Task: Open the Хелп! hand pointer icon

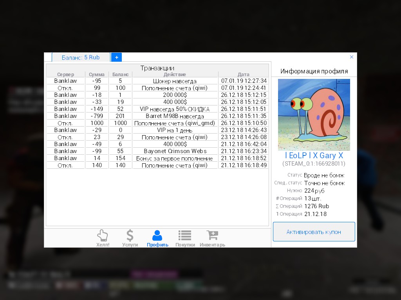Action: coord(103,236)
